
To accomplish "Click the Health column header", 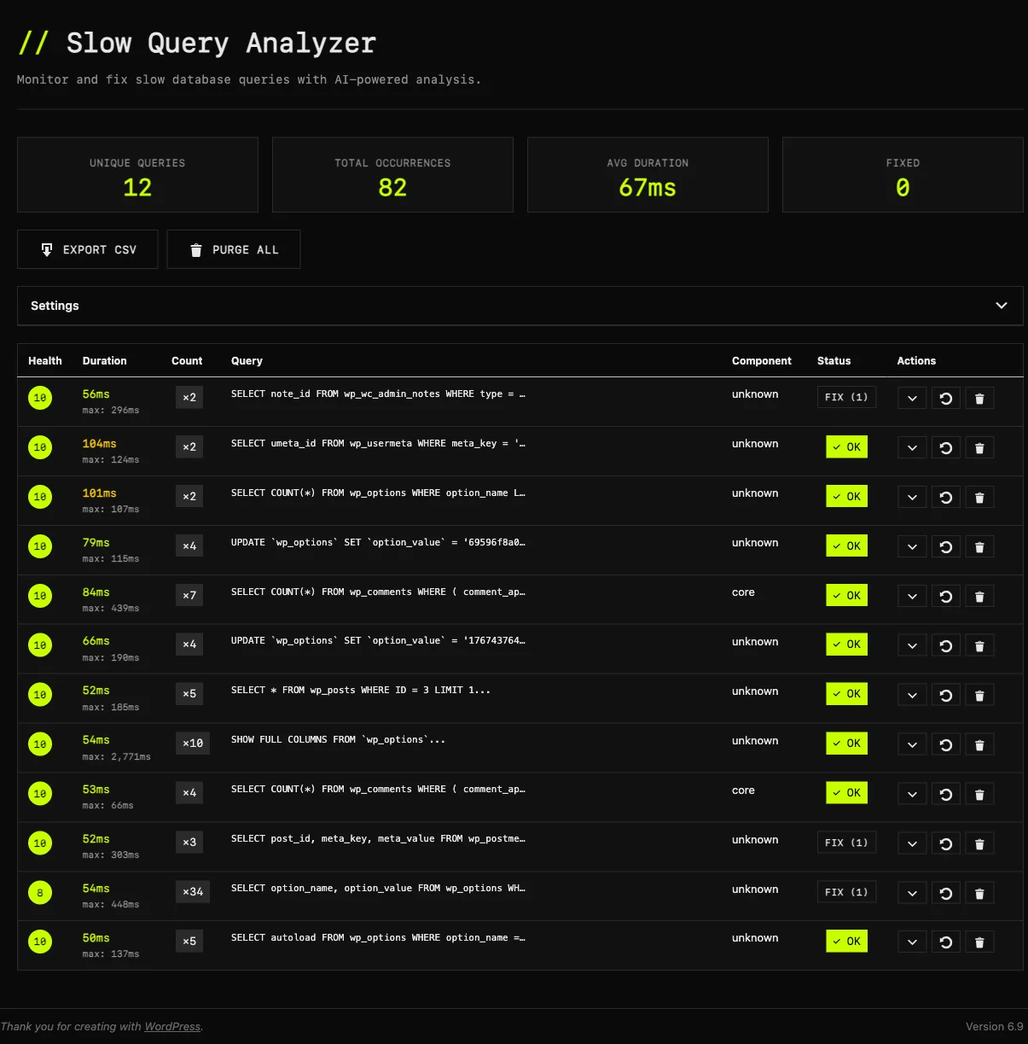I will pos(44,360).
